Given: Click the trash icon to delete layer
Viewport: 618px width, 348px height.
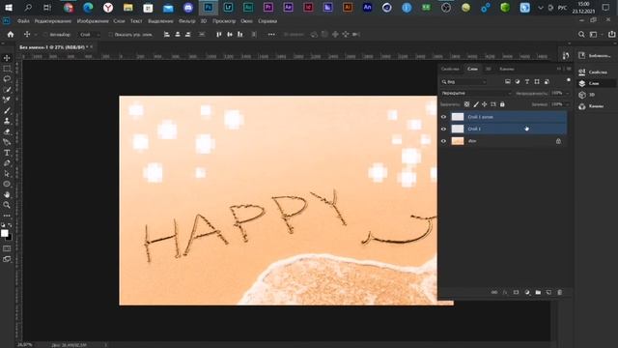Looking at the screenshot, I should (560, 292).
